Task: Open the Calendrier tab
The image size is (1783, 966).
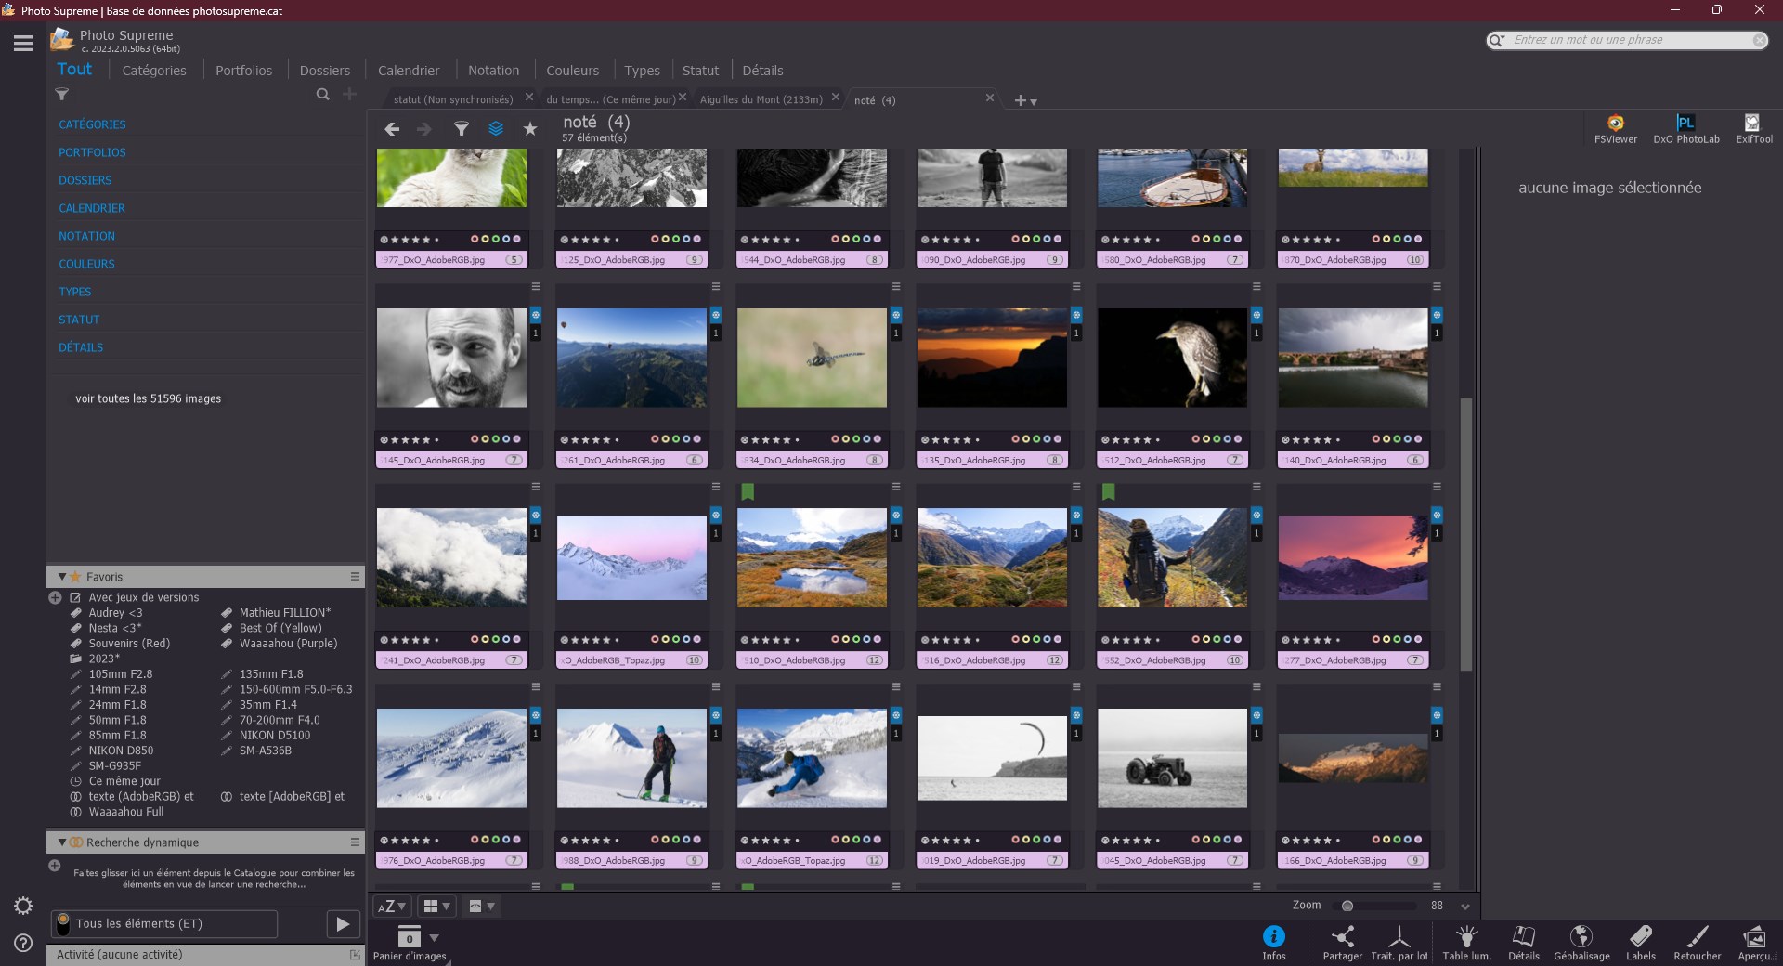Action: [x=409, y=71]
